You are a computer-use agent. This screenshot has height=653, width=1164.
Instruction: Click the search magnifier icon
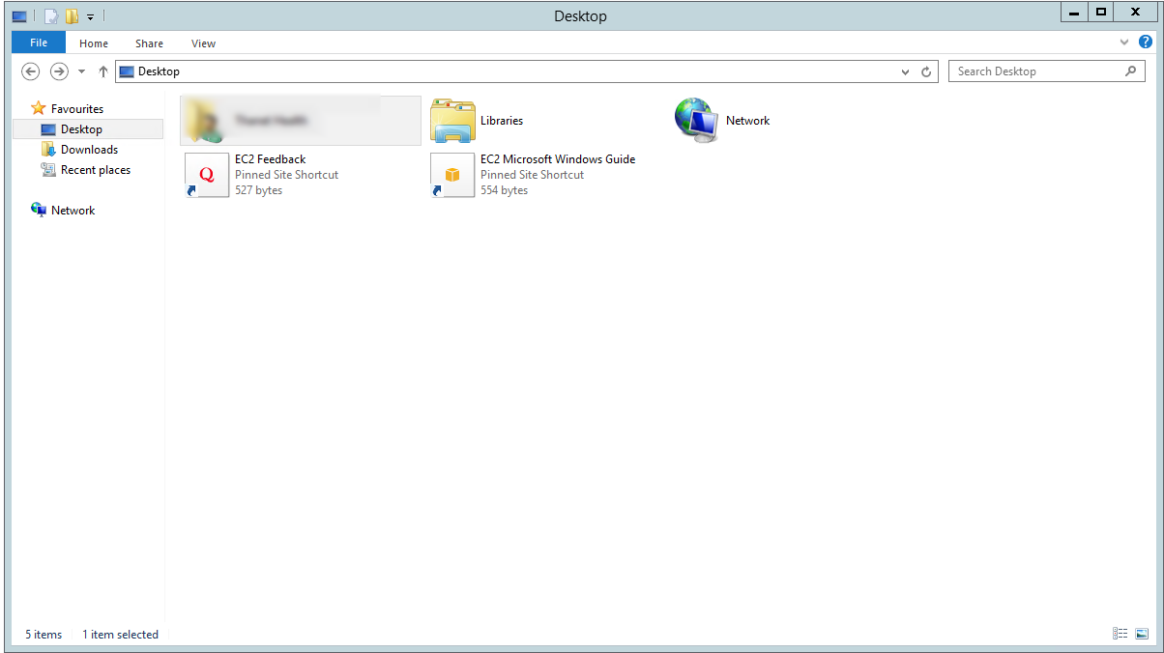point(1131,71)
